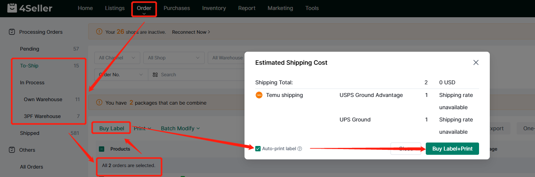Expand the Batch Modify menu
Viewport: 535px width, 177px height.
point(180,128)
